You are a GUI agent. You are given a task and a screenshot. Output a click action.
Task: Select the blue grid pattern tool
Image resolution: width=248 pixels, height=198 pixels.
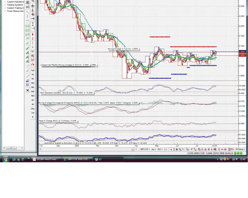(27, 85)
